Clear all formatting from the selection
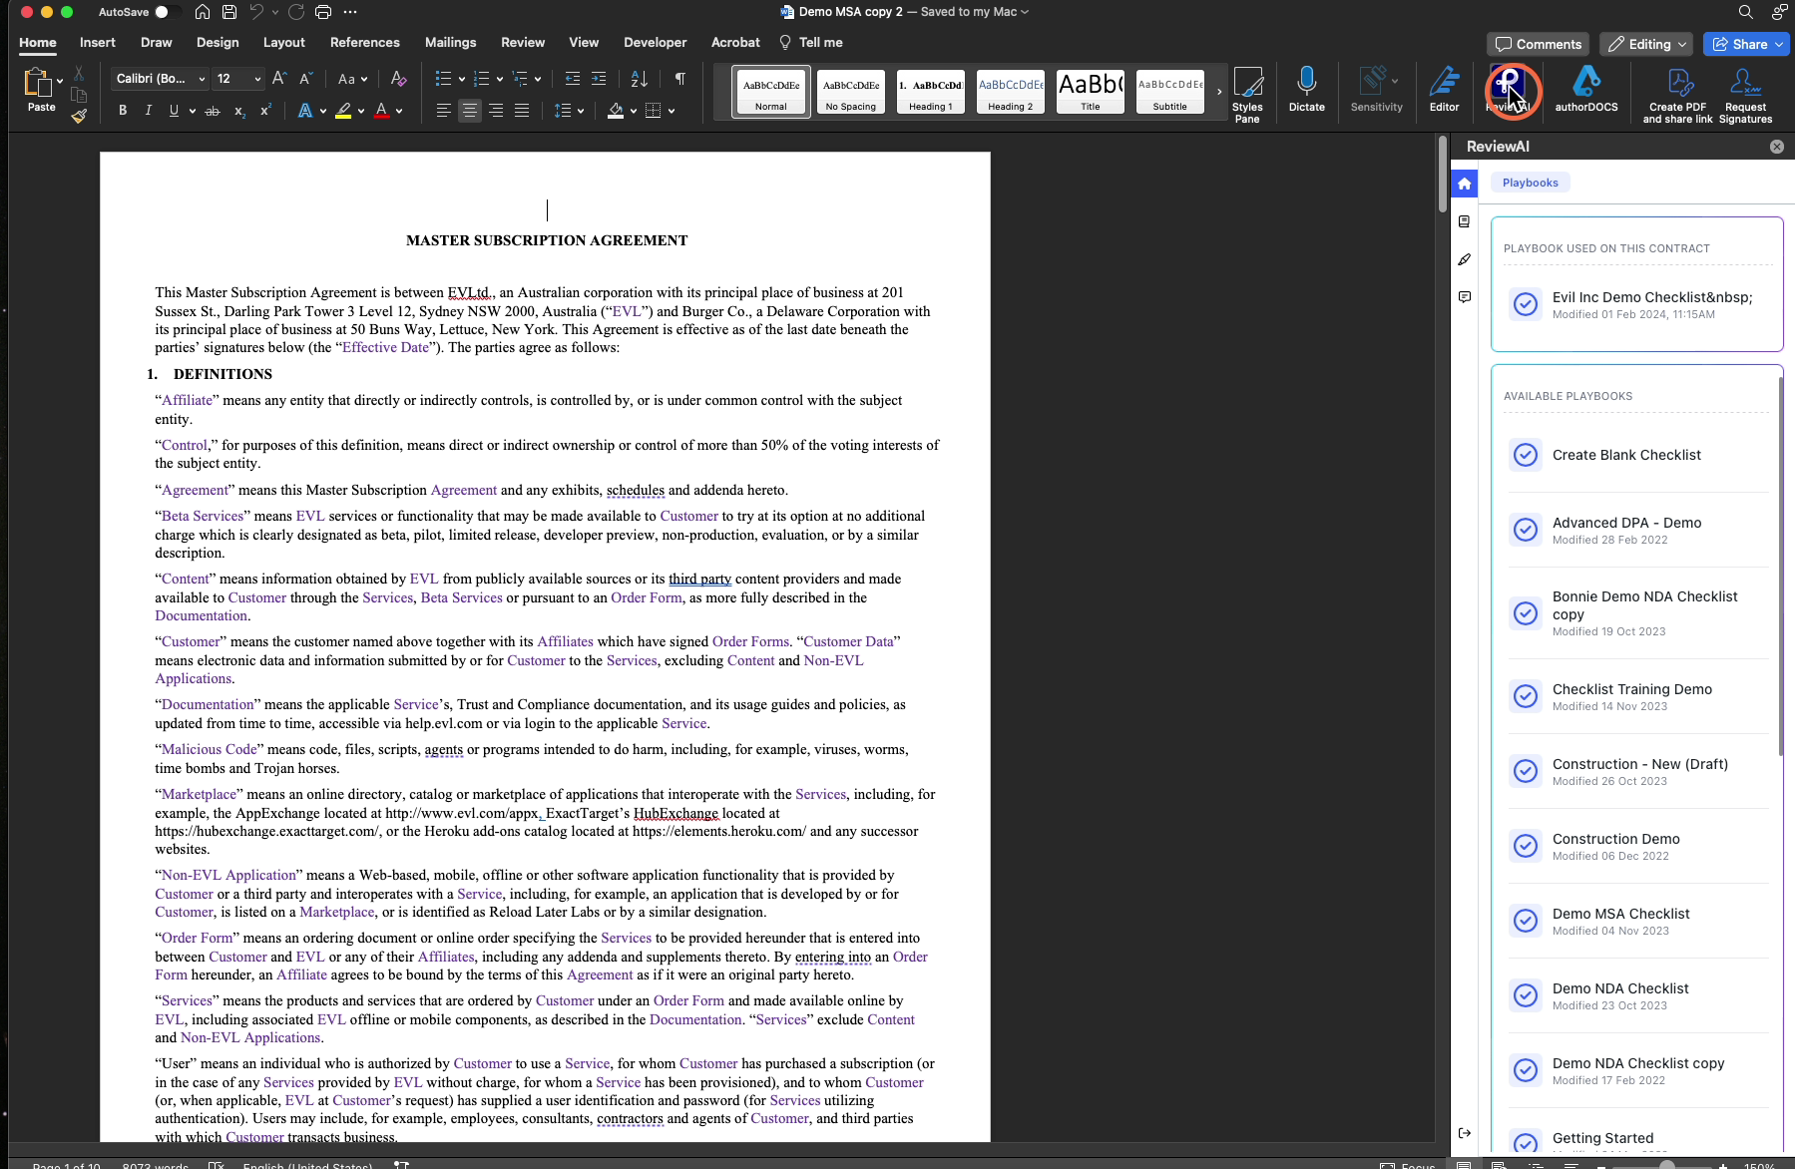 click(398, 79)
